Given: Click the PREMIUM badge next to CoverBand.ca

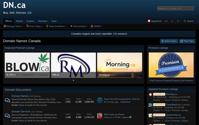Looking at the screenshot, I should pyautogui.click(x=159, y=105).
